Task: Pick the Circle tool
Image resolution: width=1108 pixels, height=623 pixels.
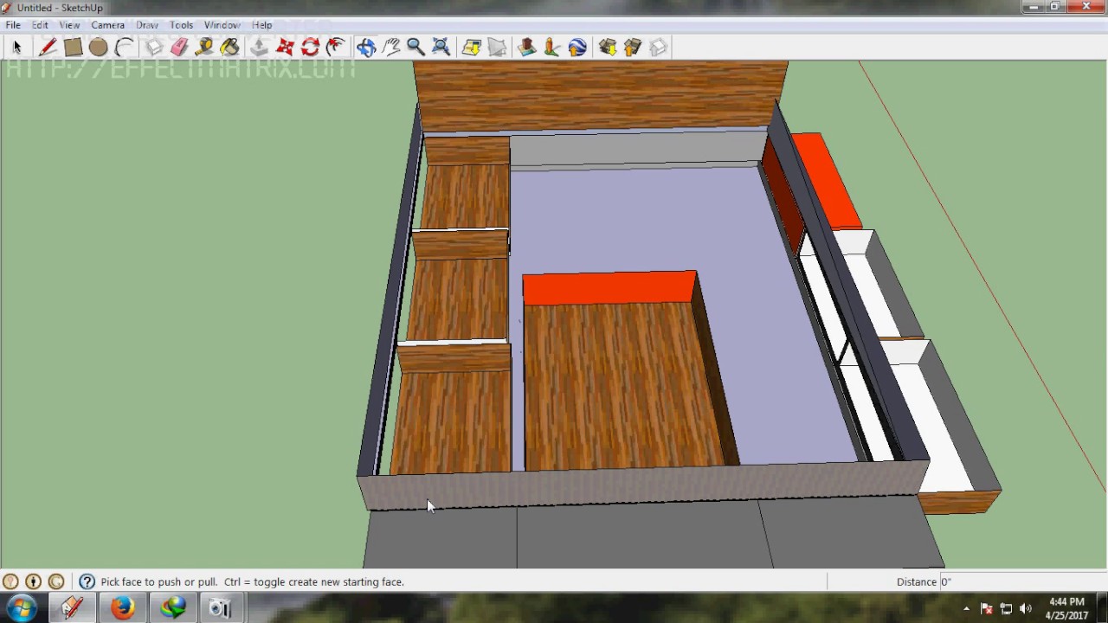Action: point(98,47)
